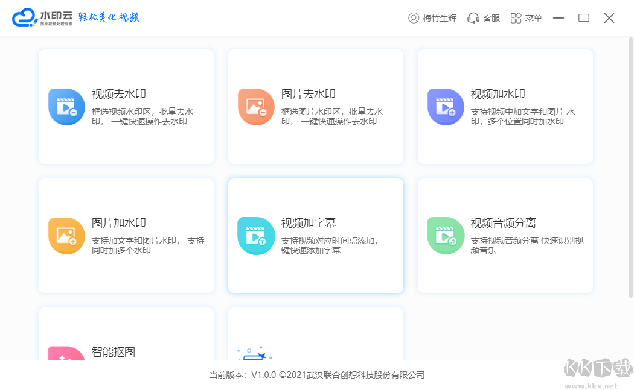Select the 视频去水印 video watermark removal icon
Image resolution: width=634 pixels, height=390 pixels.
[66, 107]
